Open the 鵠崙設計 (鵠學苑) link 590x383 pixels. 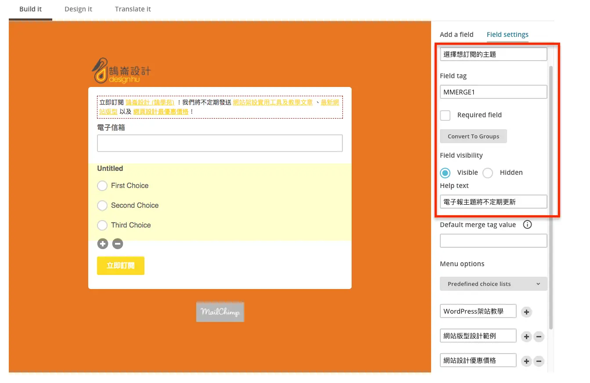(150, 102)
